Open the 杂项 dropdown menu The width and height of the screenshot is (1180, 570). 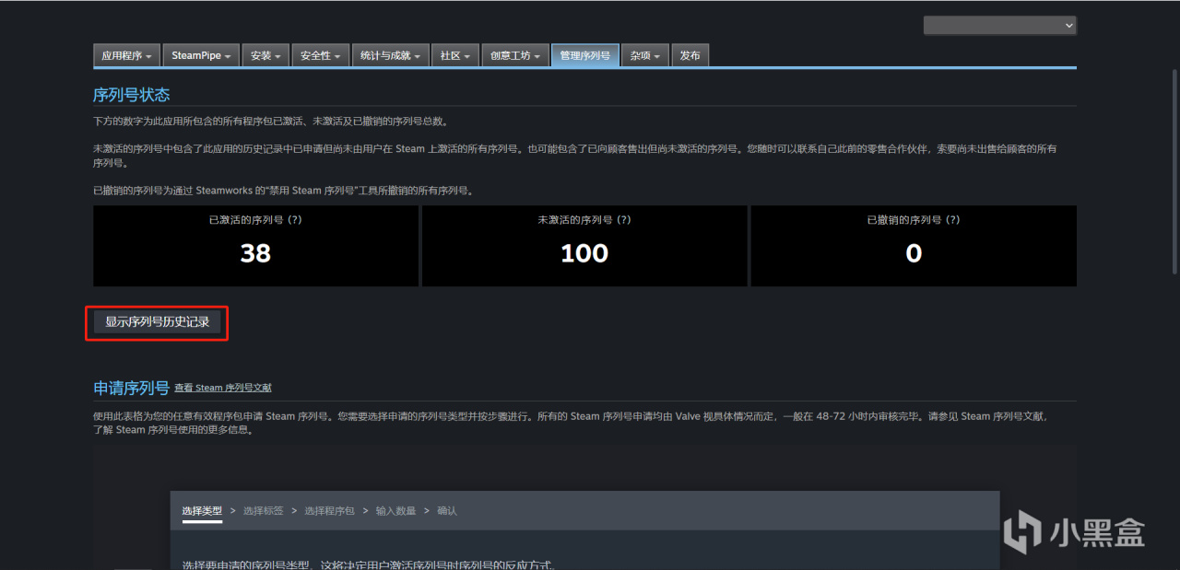pos(644,55)
